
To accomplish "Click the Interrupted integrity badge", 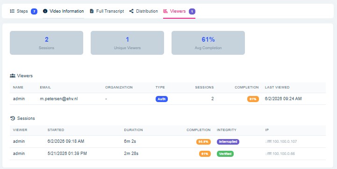I will pyautogui.click(x=228, y=142).
